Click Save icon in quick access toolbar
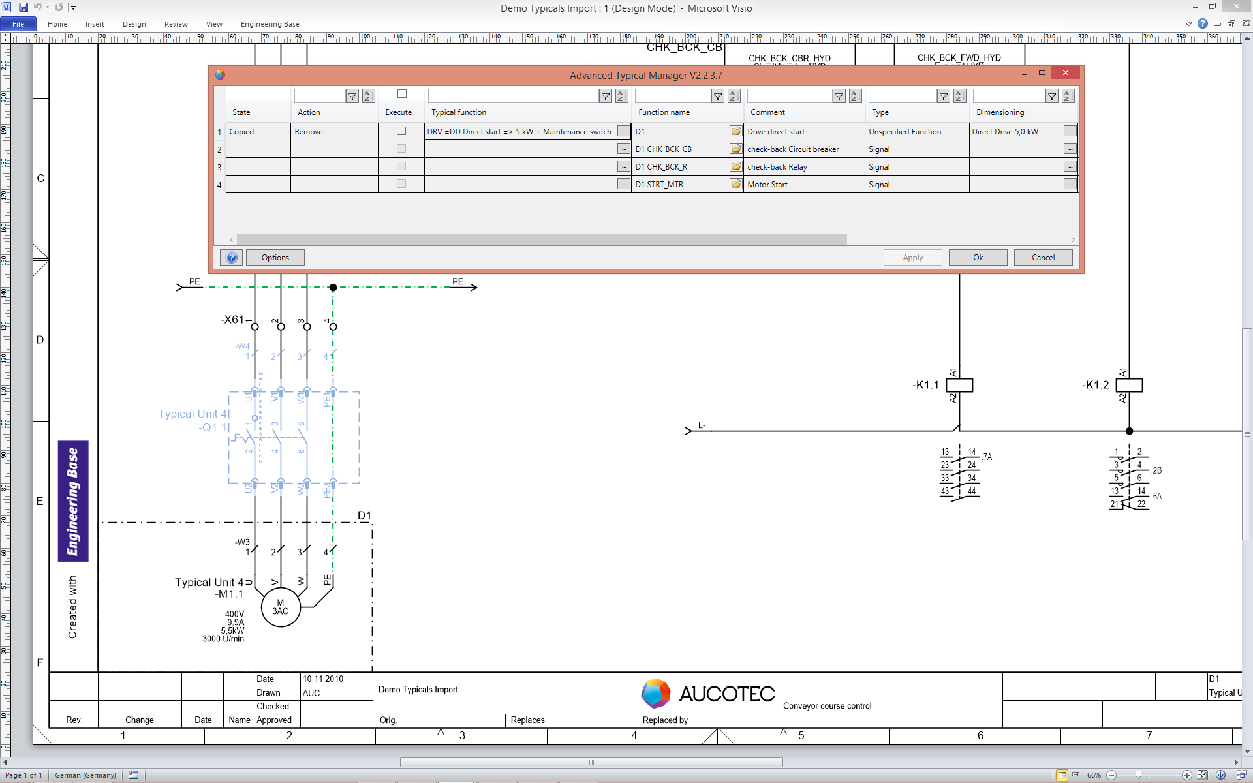1253x783 pixels. pos(23,7)
